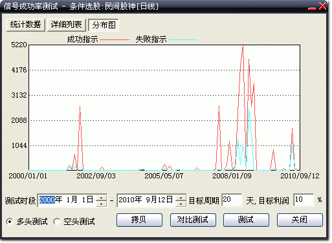This screenshot has width=332, height=243.
Task: Click the 目标周期 label
Action: (x=204, y=201)
